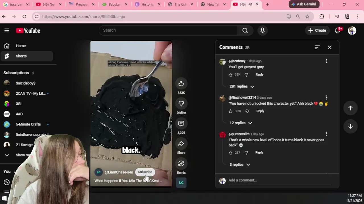The image size is (364, 204).
Task: Open the notifications bell
Action: (338, 30)
